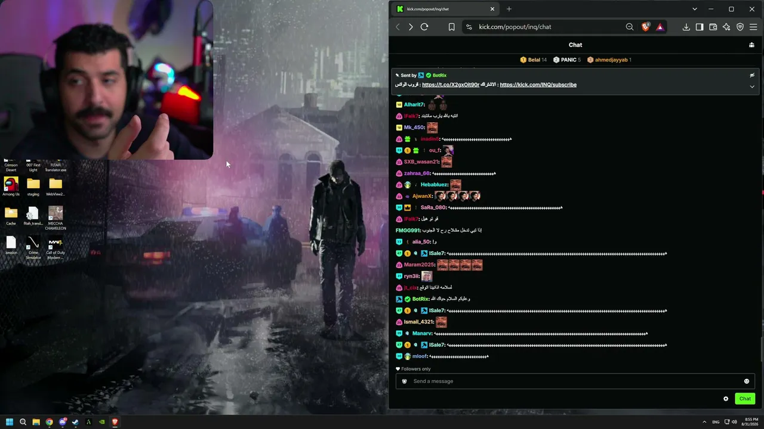This screenshot has height=429, width=764.
Task: Focus the Send a message field
Action: (575, 381)
